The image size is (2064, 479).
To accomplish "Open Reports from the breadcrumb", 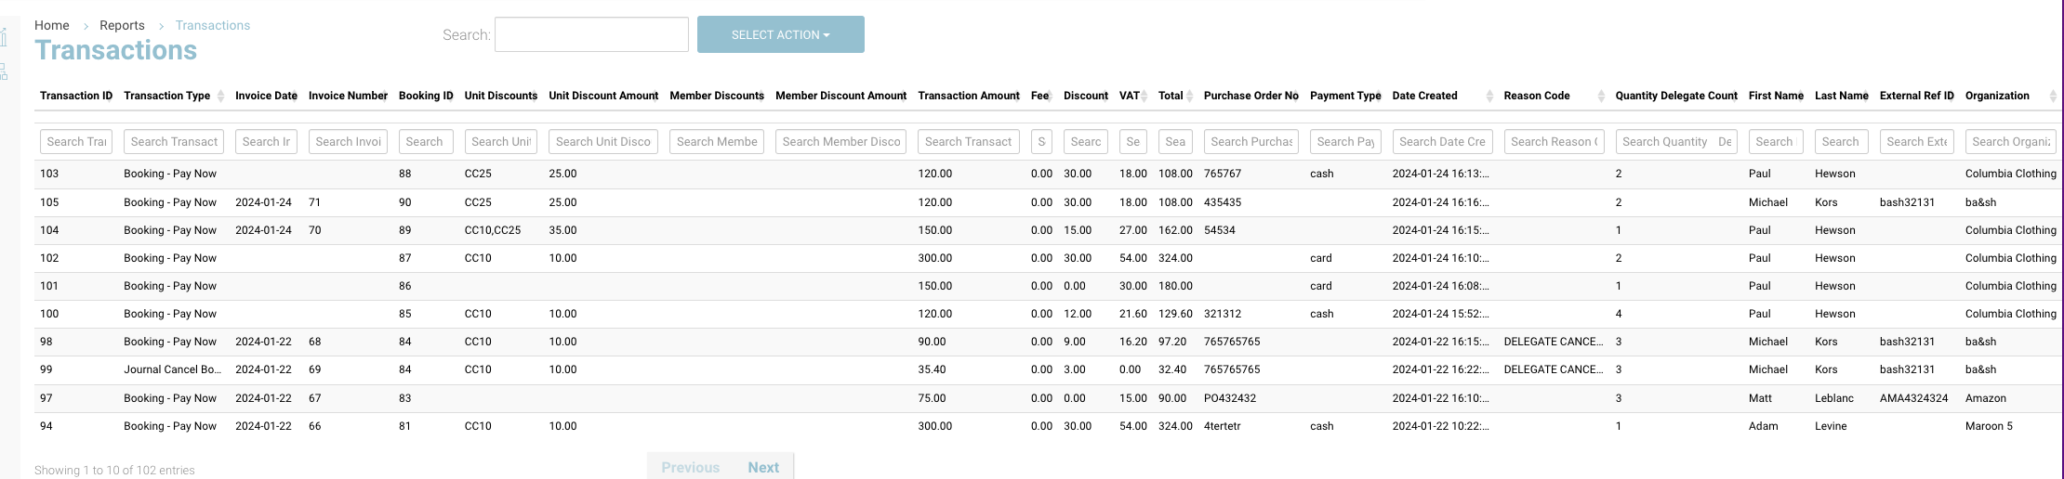I will click(122, 25).
